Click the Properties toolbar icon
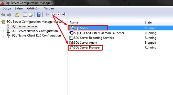173x95 pixels. click(25, 15)
